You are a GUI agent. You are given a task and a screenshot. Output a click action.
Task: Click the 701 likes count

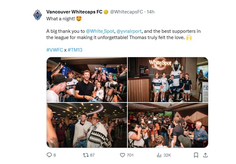coord(130,155)
